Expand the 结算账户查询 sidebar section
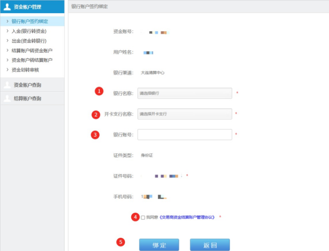329x251 pixels. coord(27,99)
